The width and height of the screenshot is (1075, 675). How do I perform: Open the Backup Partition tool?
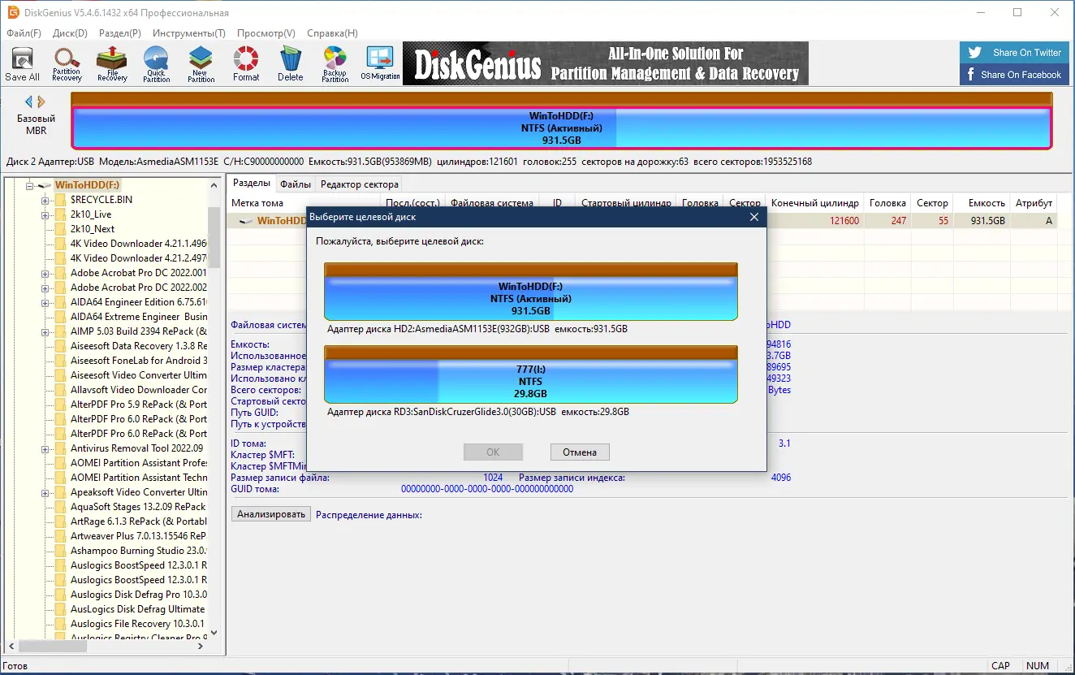pos(335,64)
